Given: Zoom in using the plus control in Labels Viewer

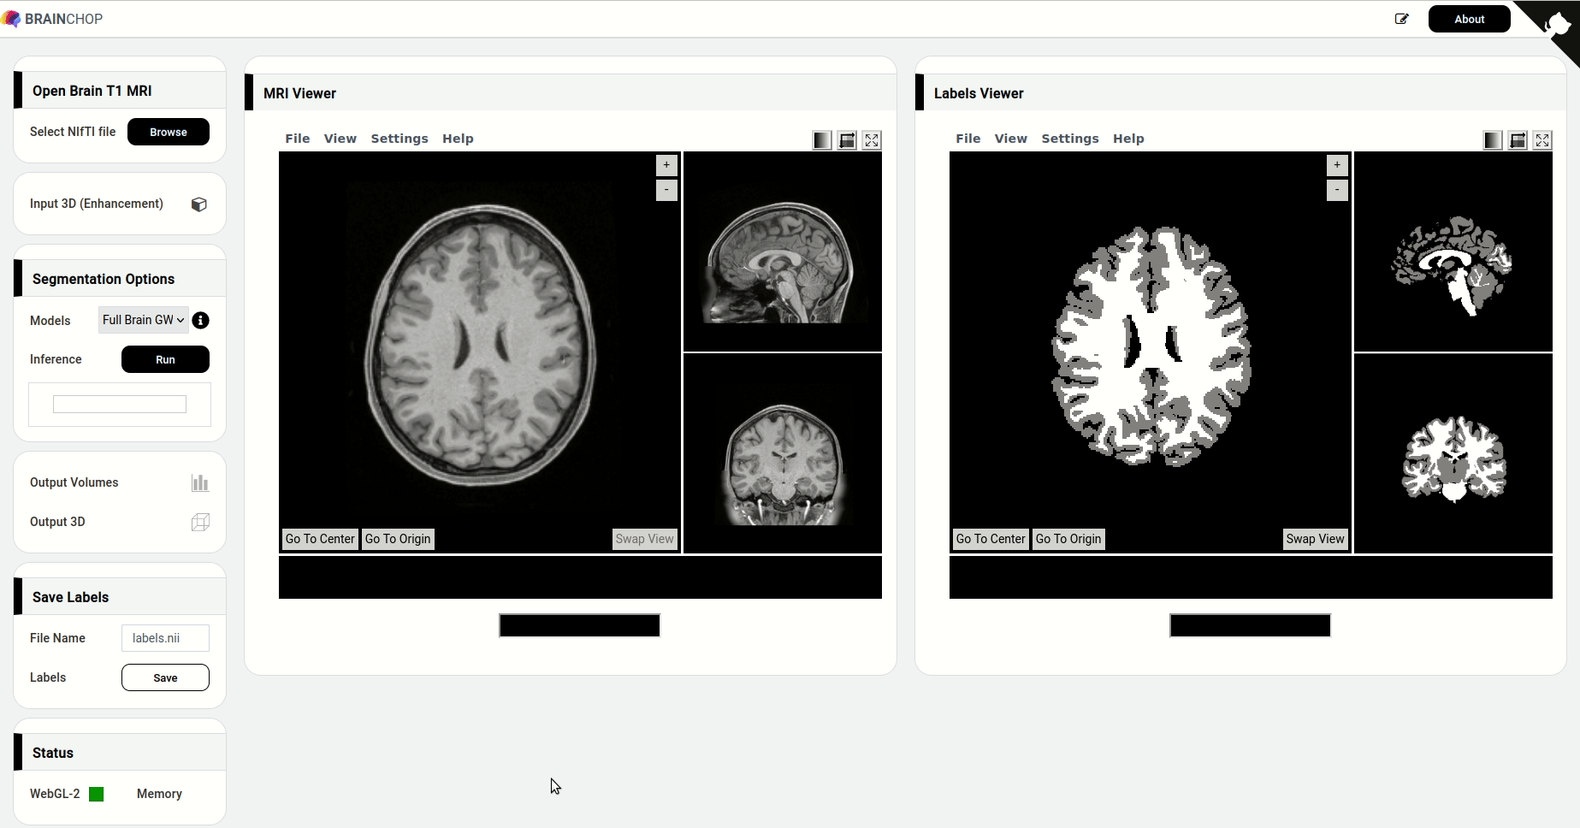Looking at the screenshot, I should [1336, 164].
